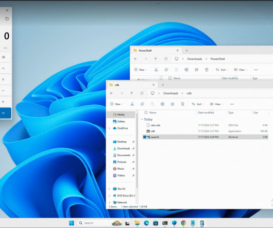Click Delete trash icon in PowerShell window

[x=207, y=70]
